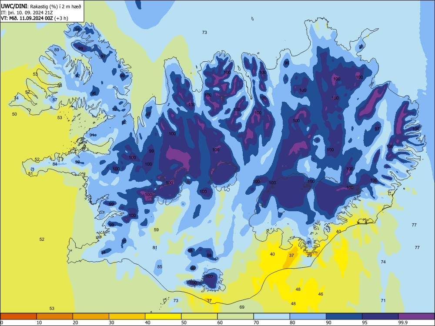The height and width of the screenshot is (326, 435).
Task: Click the 'VT: Mið. 11.09.2024 00Z' line
Action: (27, 18)
